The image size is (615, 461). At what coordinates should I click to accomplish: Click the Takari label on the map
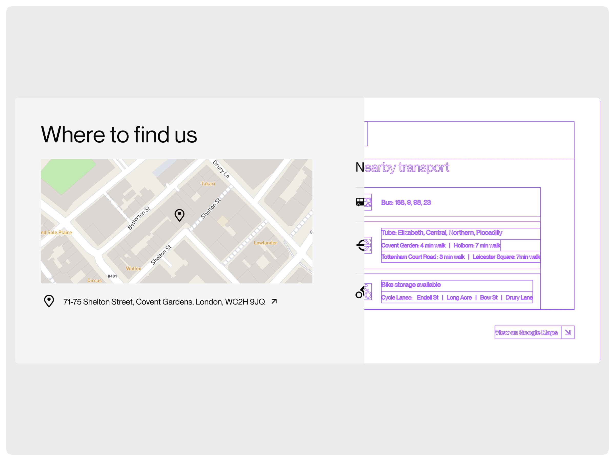pos(208,184)
